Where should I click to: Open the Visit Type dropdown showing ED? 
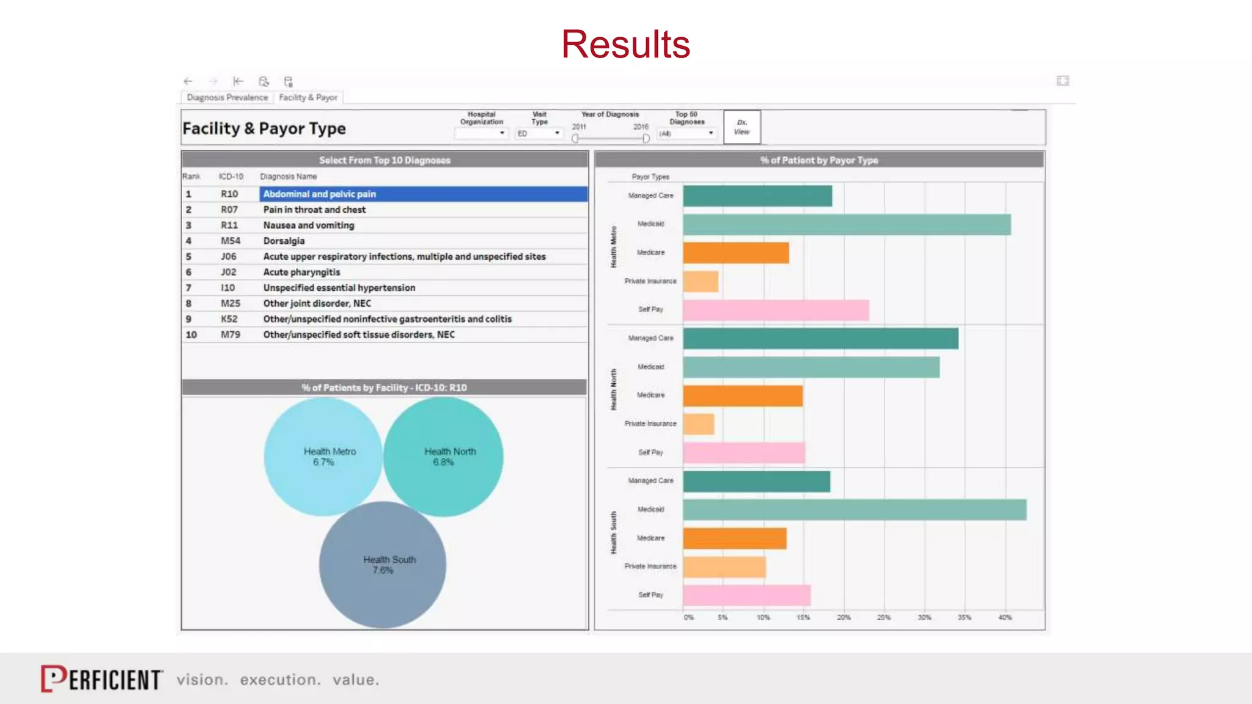click(x=539, y=133)
